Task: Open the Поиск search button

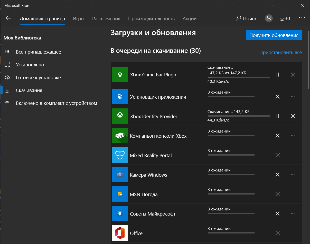Action: click(246, 18)
